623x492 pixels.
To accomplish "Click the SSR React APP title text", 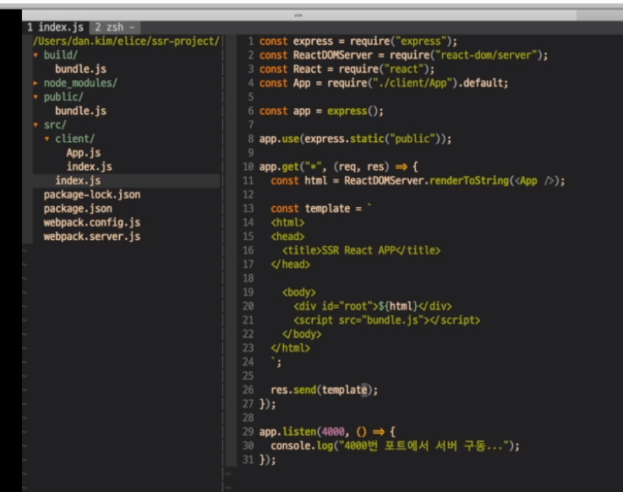I will 358,250.
